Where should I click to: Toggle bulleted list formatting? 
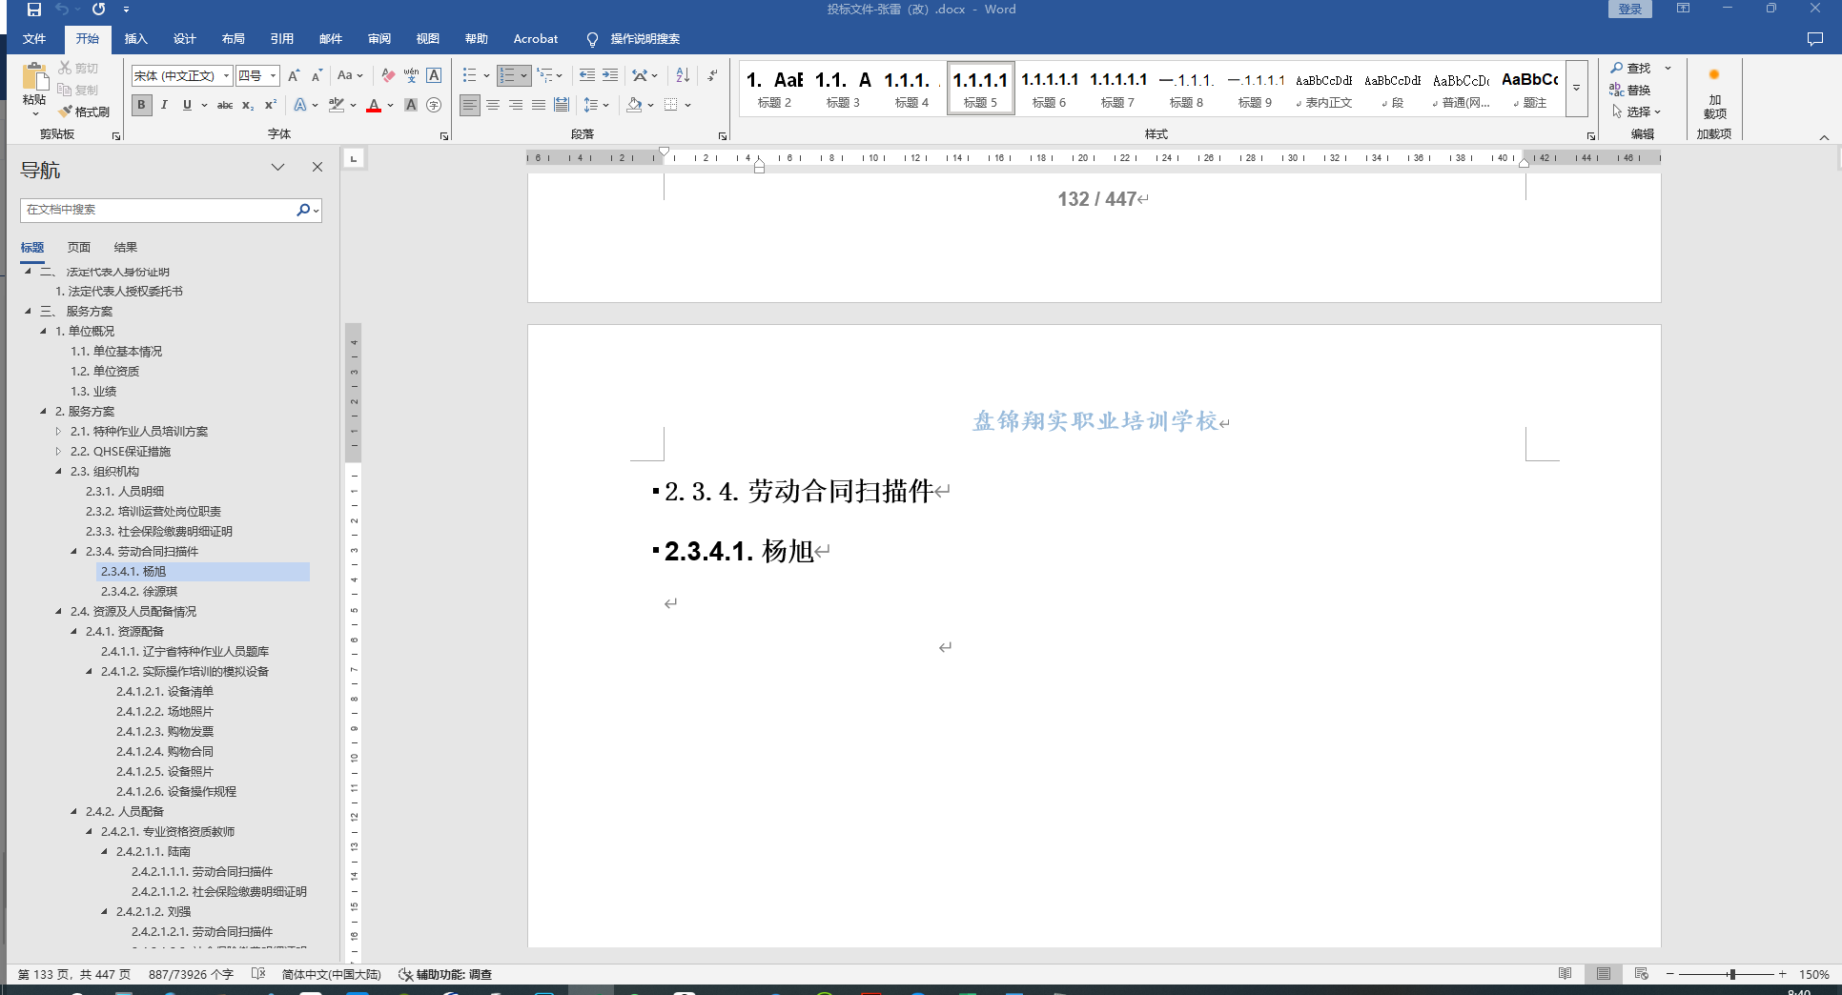click(x=469, y=75)
